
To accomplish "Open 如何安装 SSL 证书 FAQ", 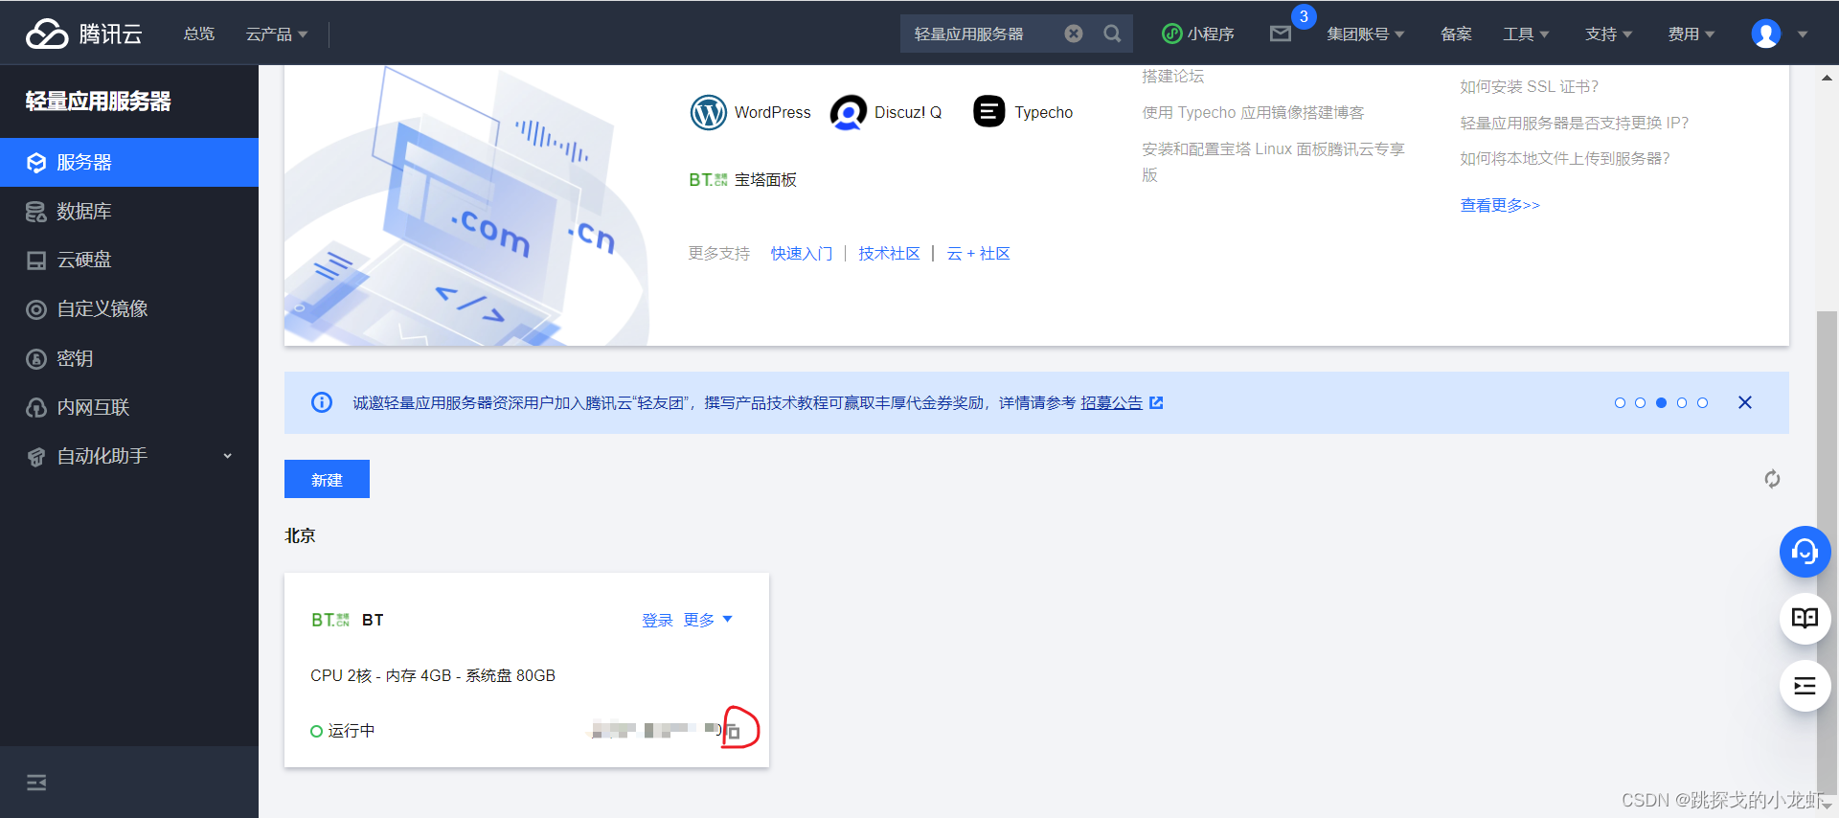I will pos(1529,86).
